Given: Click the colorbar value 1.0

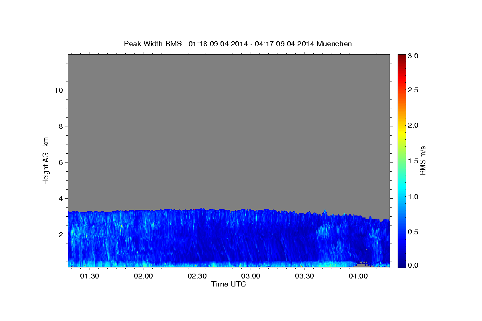Looking at the screenshot, I should (x=413, y=197).
